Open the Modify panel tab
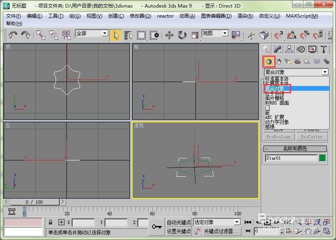This screenshot has height=240, width=336. [278, 50]
